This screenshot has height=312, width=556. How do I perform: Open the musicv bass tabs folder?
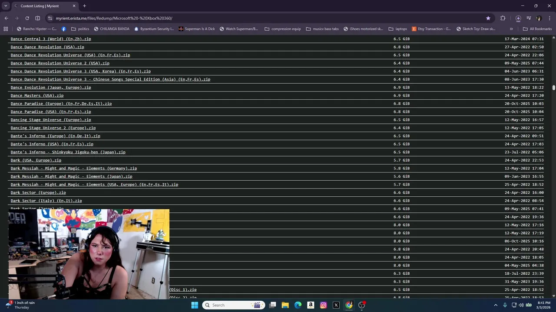coord(322,29)
